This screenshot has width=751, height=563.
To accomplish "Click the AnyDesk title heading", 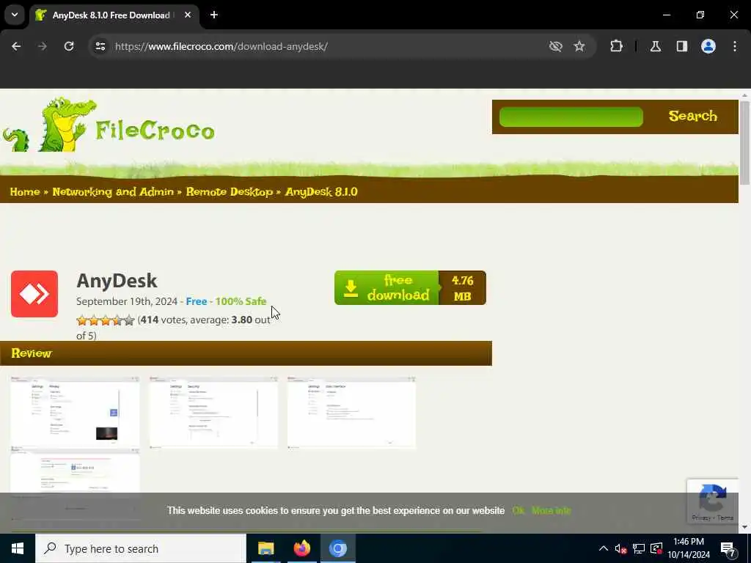I will coord(117,281).
